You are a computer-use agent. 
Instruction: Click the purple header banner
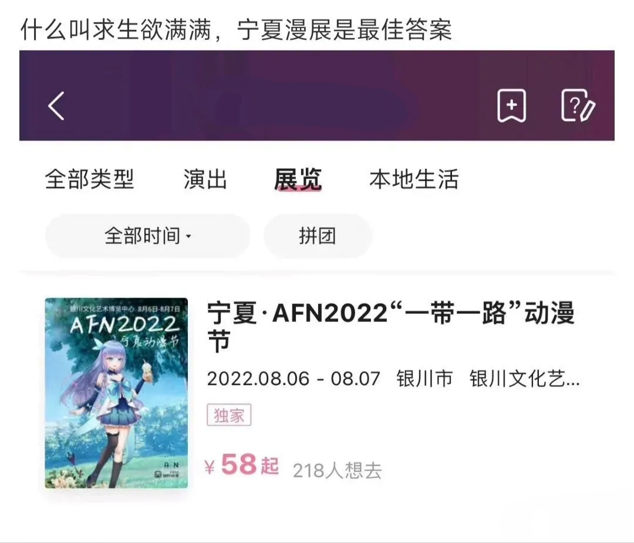click(x=317, y=96)
